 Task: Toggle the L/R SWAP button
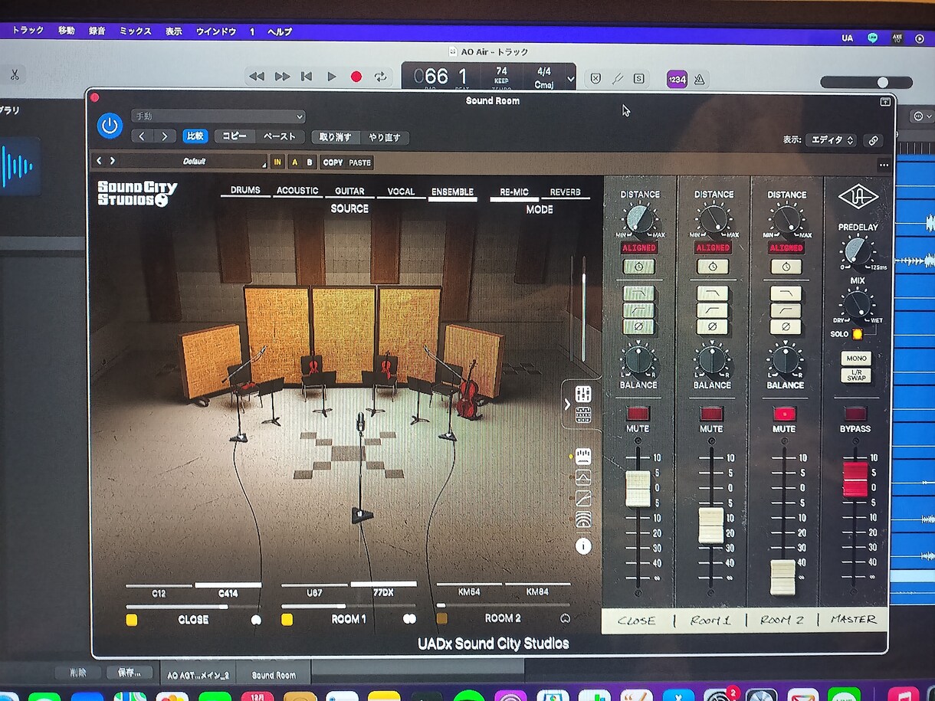pos(856,375)
